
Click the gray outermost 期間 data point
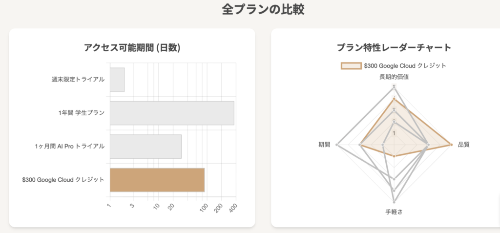338,145
